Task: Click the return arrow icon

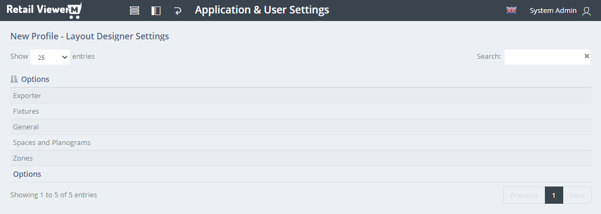Action: [177, 11]
